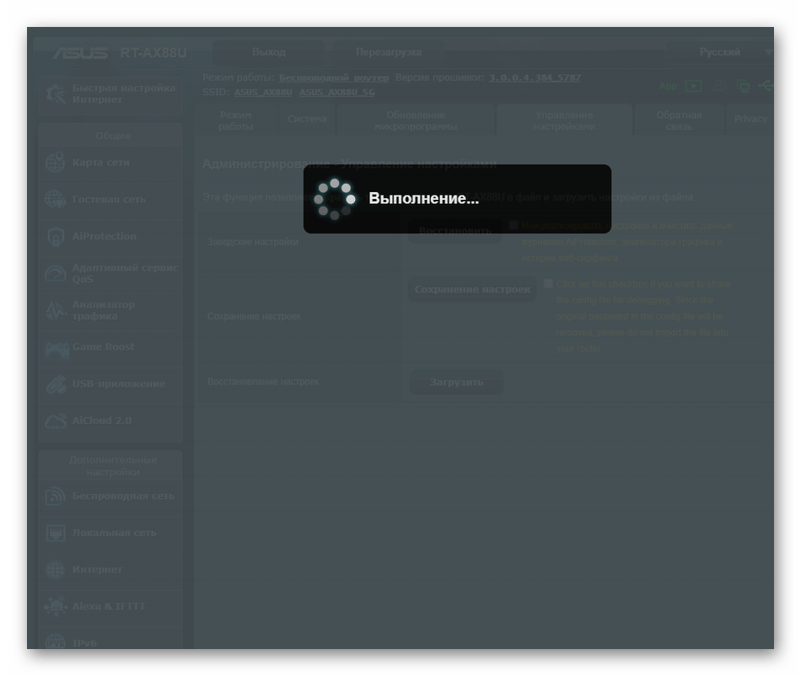Click the Загрузить button
The width and height of the screenshot is (801, 676).
click(x=457, y=383)
